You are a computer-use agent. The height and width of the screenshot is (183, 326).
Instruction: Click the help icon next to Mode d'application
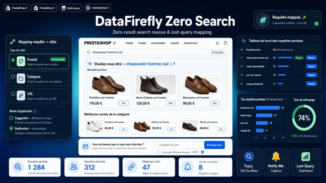point(35,111)
